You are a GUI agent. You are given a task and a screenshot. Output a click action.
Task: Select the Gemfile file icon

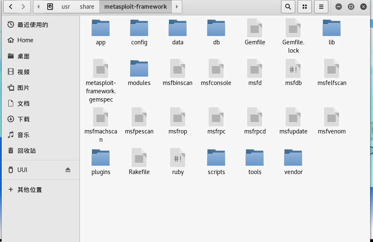pyautogui.click(x=255, y=28)
